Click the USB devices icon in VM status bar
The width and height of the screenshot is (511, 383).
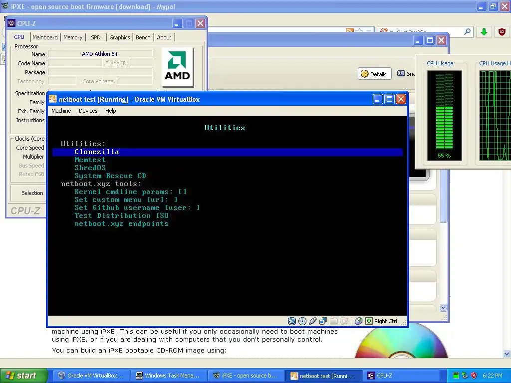coord(313,321)
